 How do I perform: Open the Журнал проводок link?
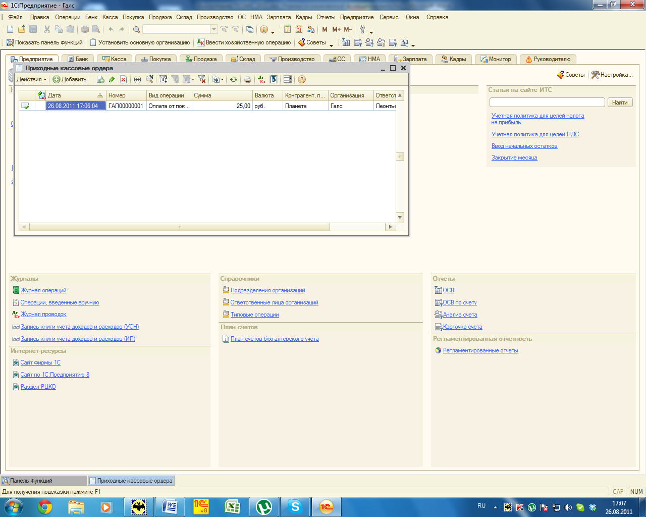43,314
